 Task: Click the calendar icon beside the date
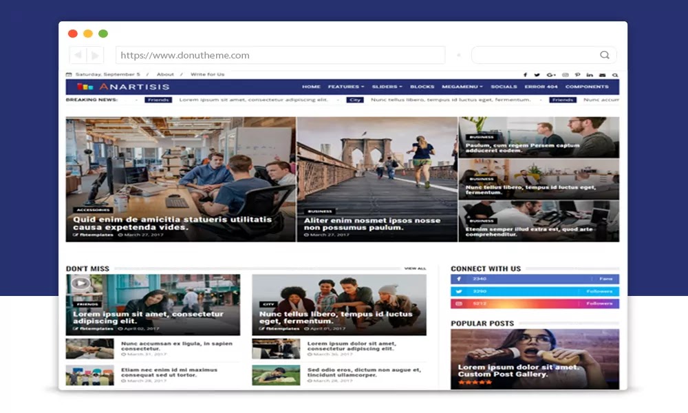tap(69, 74)
